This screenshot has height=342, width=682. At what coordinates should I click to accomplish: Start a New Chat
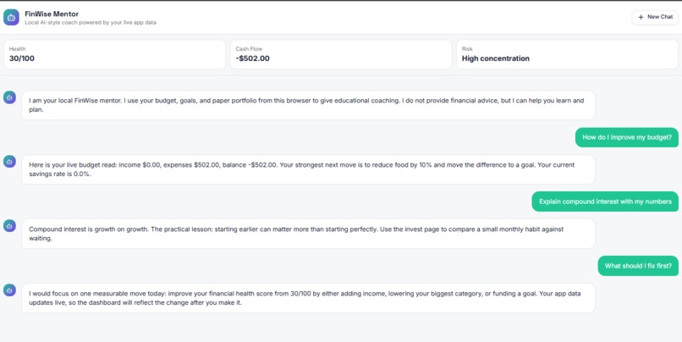(655, 17)
